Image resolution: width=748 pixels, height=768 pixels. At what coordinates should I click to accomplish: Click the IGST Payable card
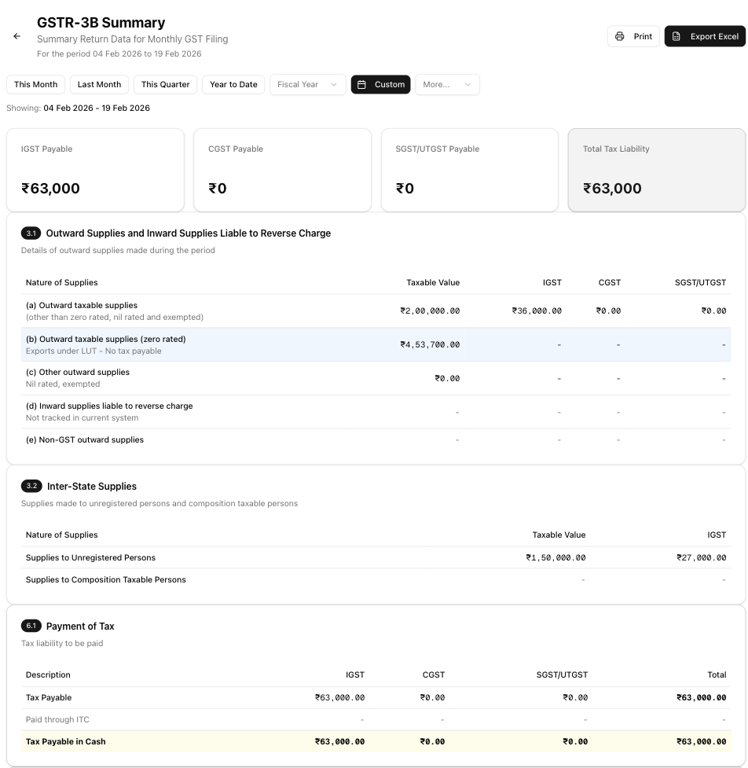pyautogui.click(x=95, y=171)
